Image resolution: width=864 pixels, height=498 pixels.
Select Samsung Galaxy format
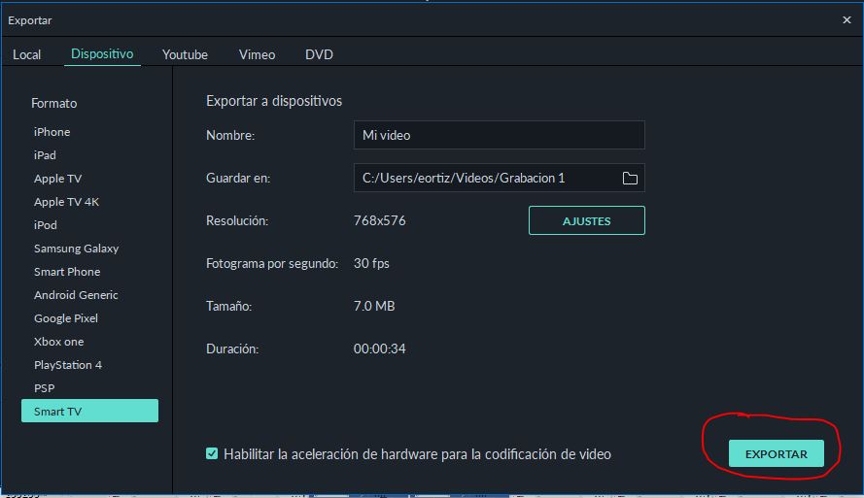click(x=76, y=249)
